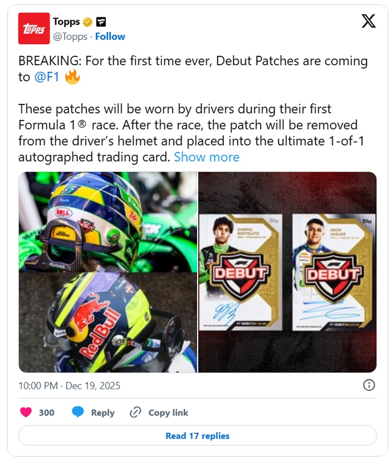Follow the Topps account

pyautogui.click(x=110, y=36)
